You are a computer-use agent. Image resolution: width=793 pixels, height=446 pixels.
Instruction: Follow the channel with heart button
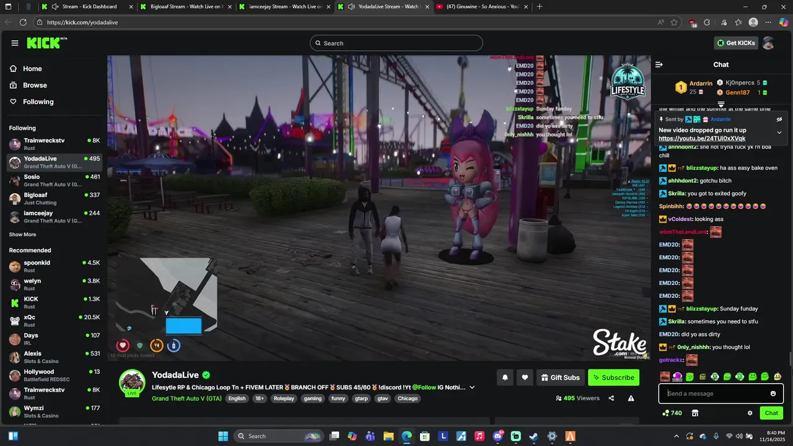(525, 377)
